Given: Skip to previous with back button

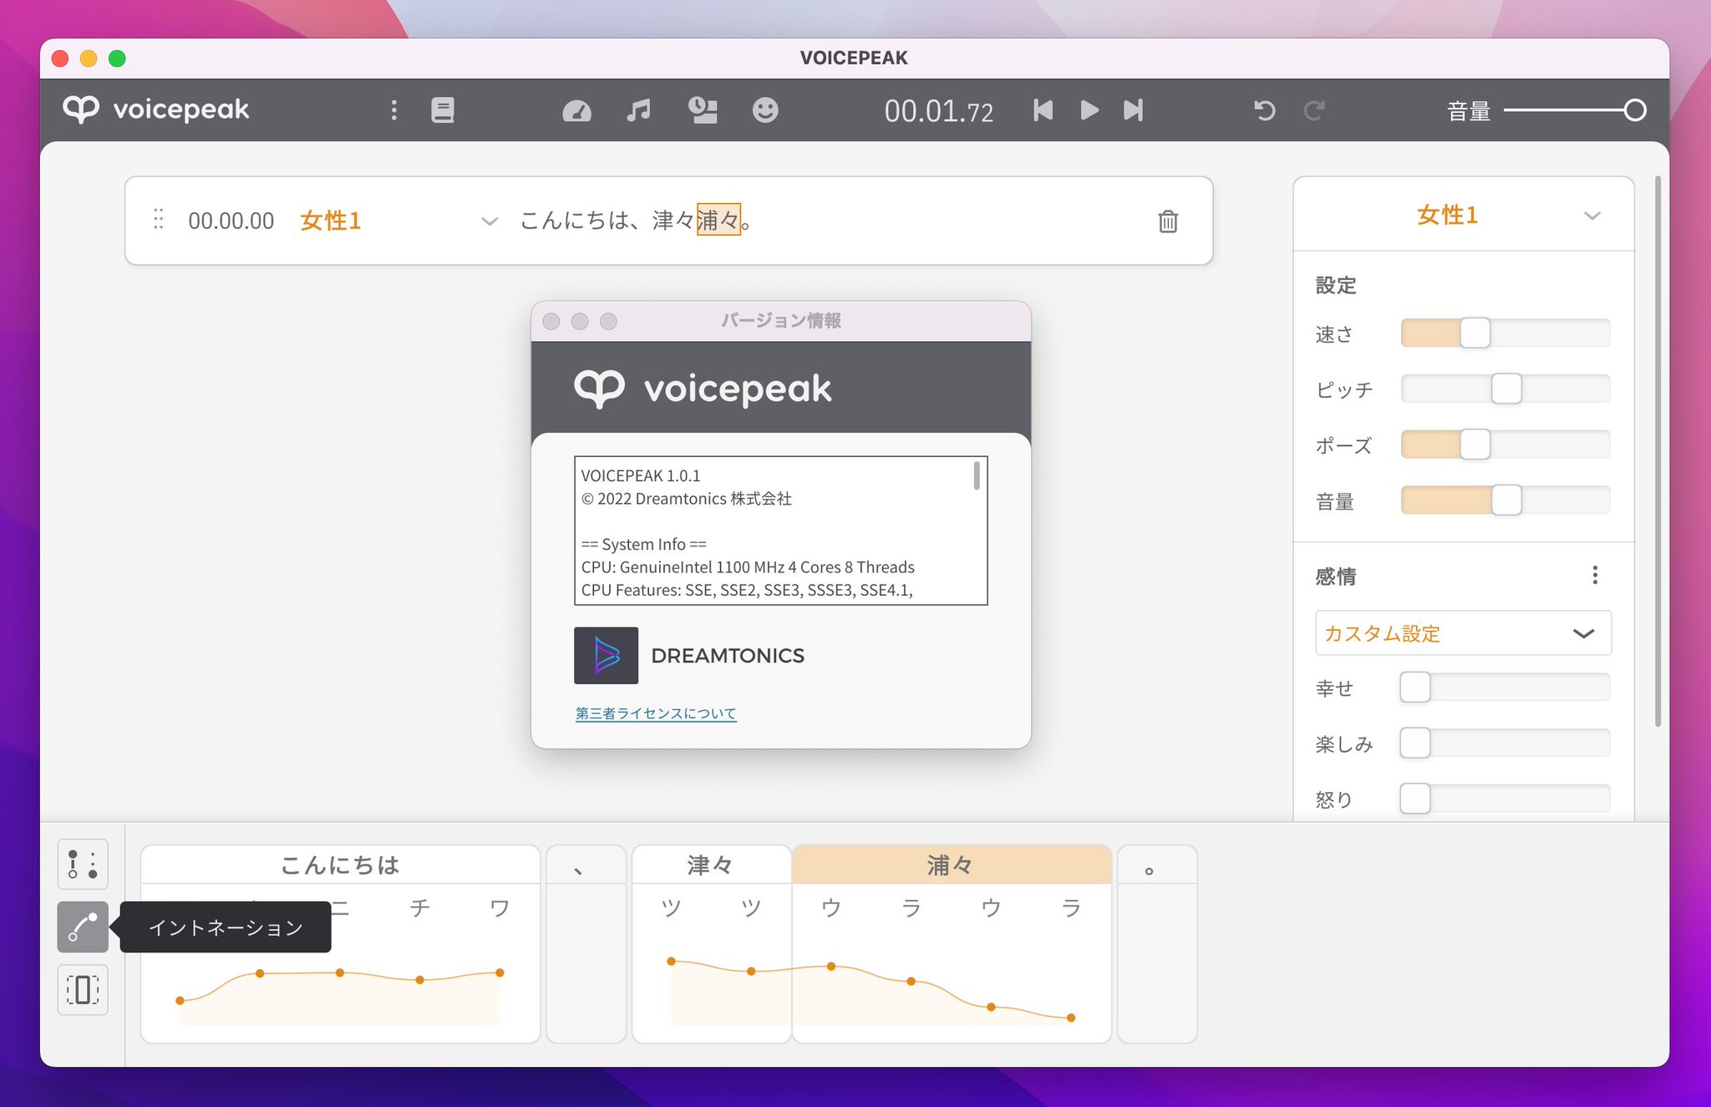Looking at the screenshot, I should pos(1043,110).
